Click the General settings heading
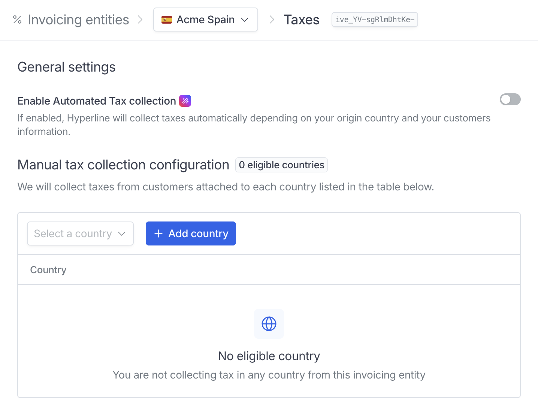Image resolution: width=538 pixels, height=416 pixels. tap(67, 67)
